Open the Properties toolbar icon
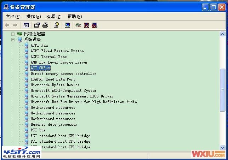Viewport: 228px width, 160px height. pyautogui.click(x=37, y=25)
